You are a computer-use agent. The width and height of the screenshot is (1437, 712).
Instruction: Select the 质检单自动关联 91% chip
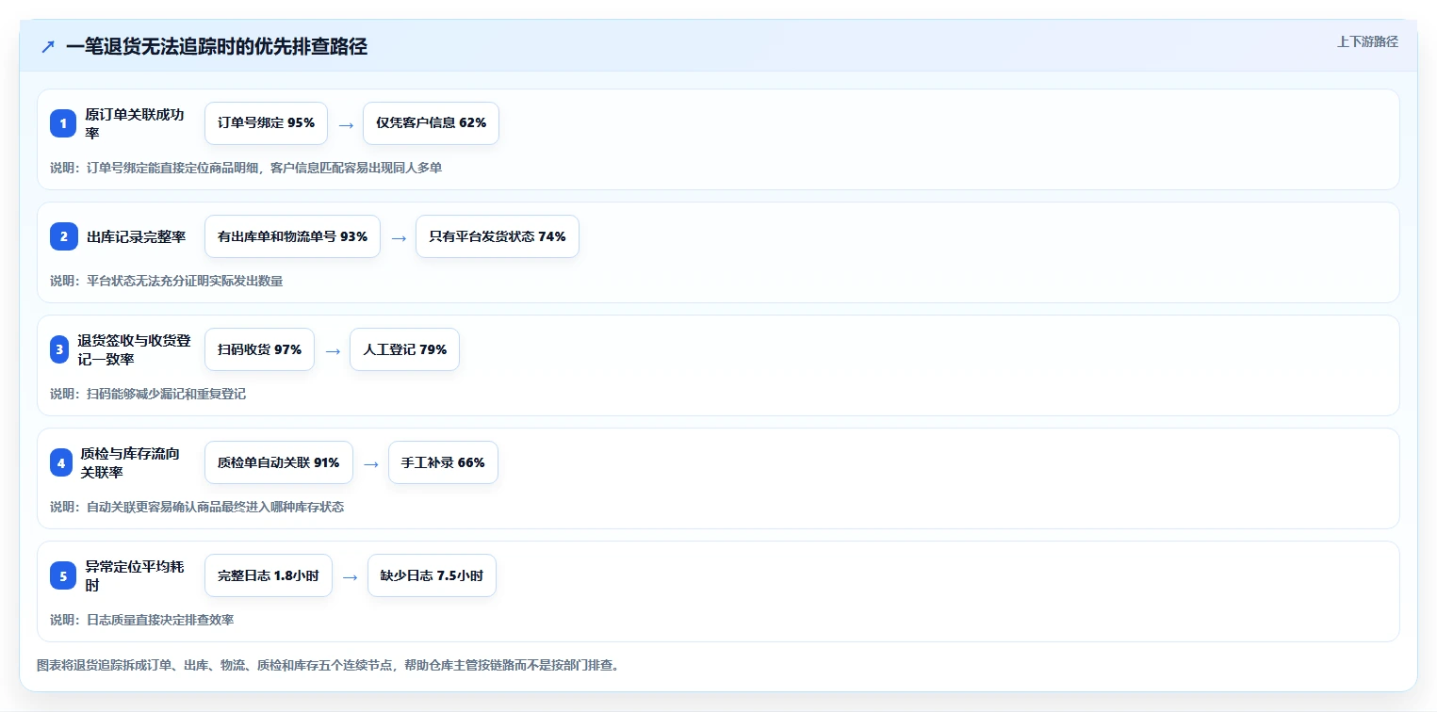[278, 462]
